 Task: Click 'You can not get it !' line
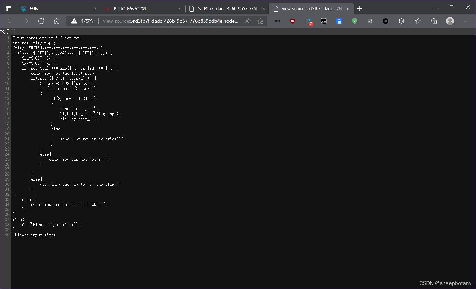(x=80, y=159)
